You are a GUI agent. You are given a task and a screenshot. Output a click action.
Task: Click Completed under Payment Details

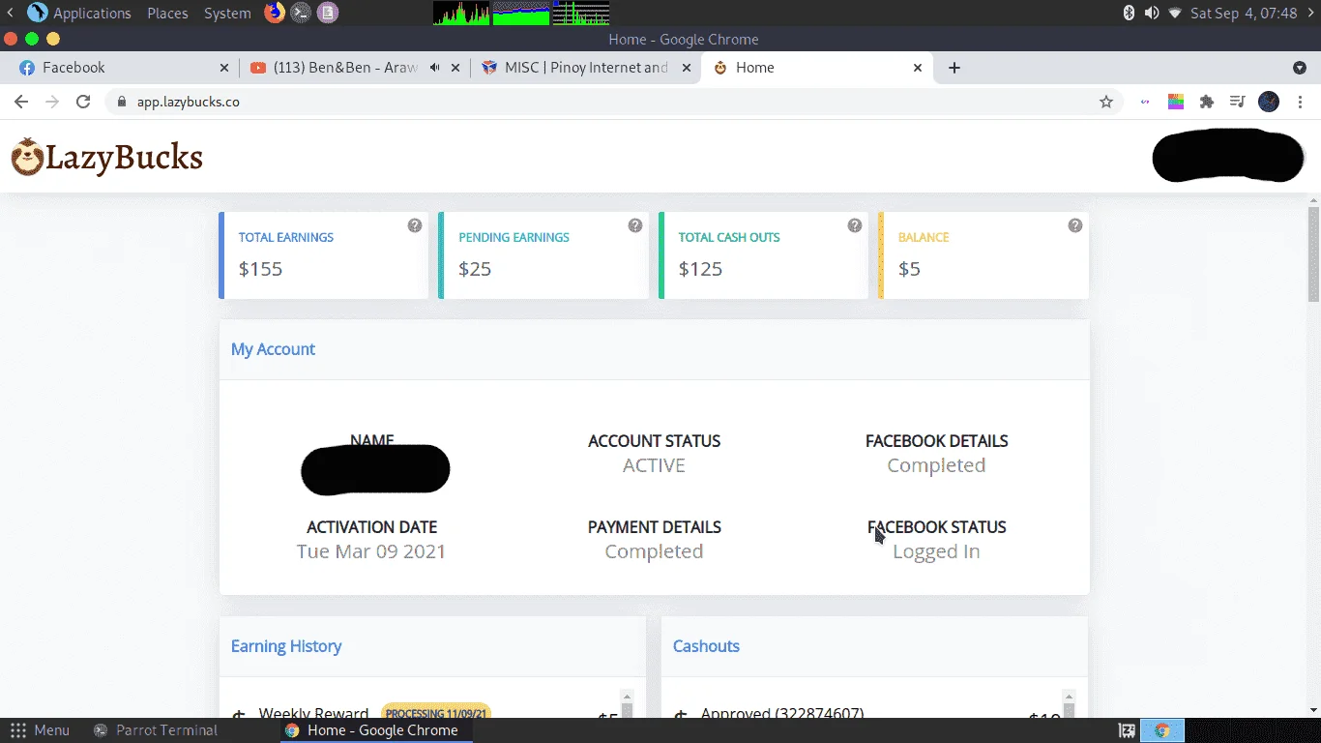tap(654, 551)
